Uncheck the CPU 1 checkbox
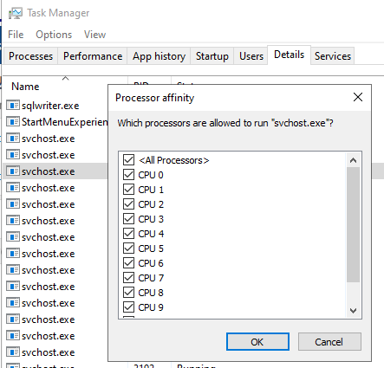 tap(128, 189)
